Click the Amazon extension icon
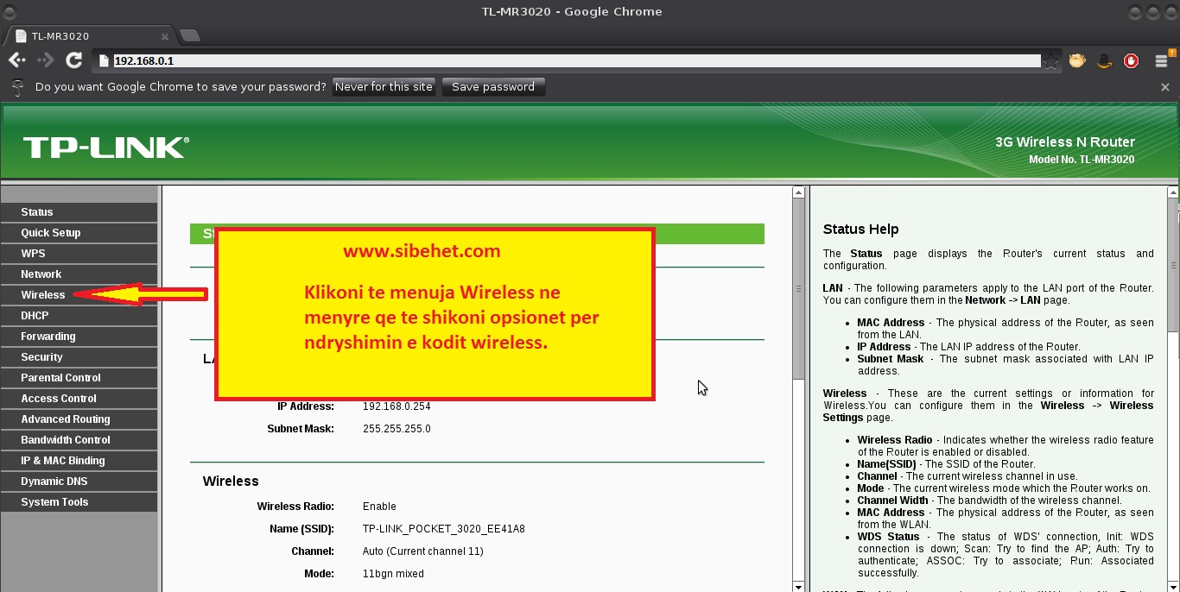This screenshot has height=592, width=1180. click(x=1104, y=61)
